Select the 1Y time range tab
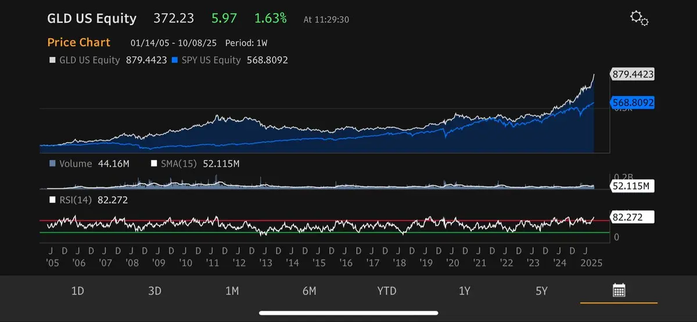 [464, 291]
